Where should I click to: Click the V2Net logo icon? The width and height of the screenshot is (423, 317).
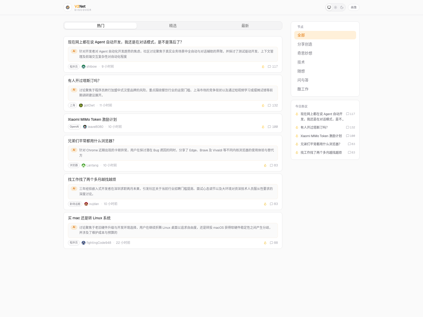click(x=68, y=7)
